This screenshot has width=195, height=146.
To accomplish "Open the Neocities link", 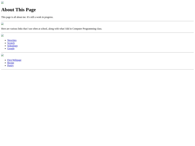I will tap(12, 40).
